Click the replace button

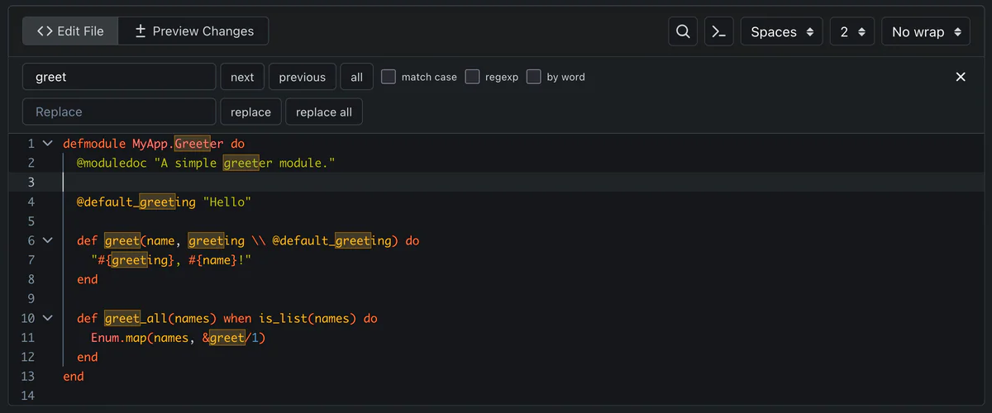coord(250,112)
